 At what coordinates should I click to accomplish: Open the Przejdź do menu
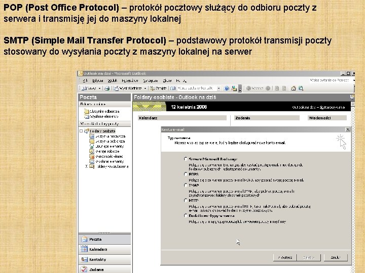(130, 80)
